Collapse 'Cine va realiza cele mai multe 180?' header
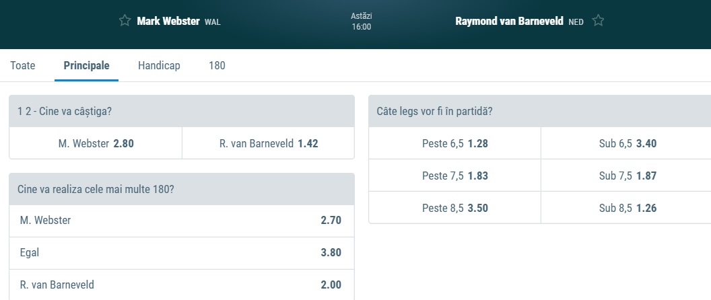The height and width of the screenshot is (300, 711). pyautogui.click(x=181, y=189)
